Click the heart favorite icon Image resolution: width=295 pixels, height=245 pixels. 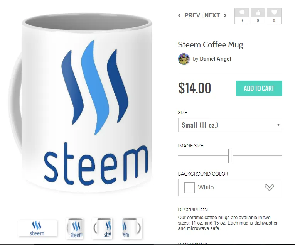[x=274, y=13]
